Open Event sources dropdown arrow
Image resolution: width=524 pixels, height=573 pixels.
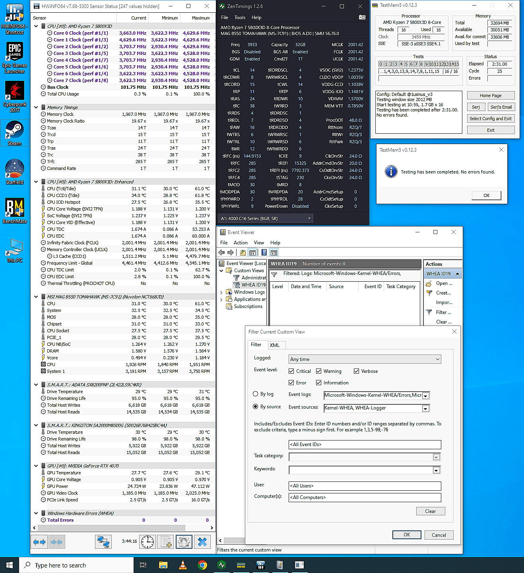[x=425, y=409]
